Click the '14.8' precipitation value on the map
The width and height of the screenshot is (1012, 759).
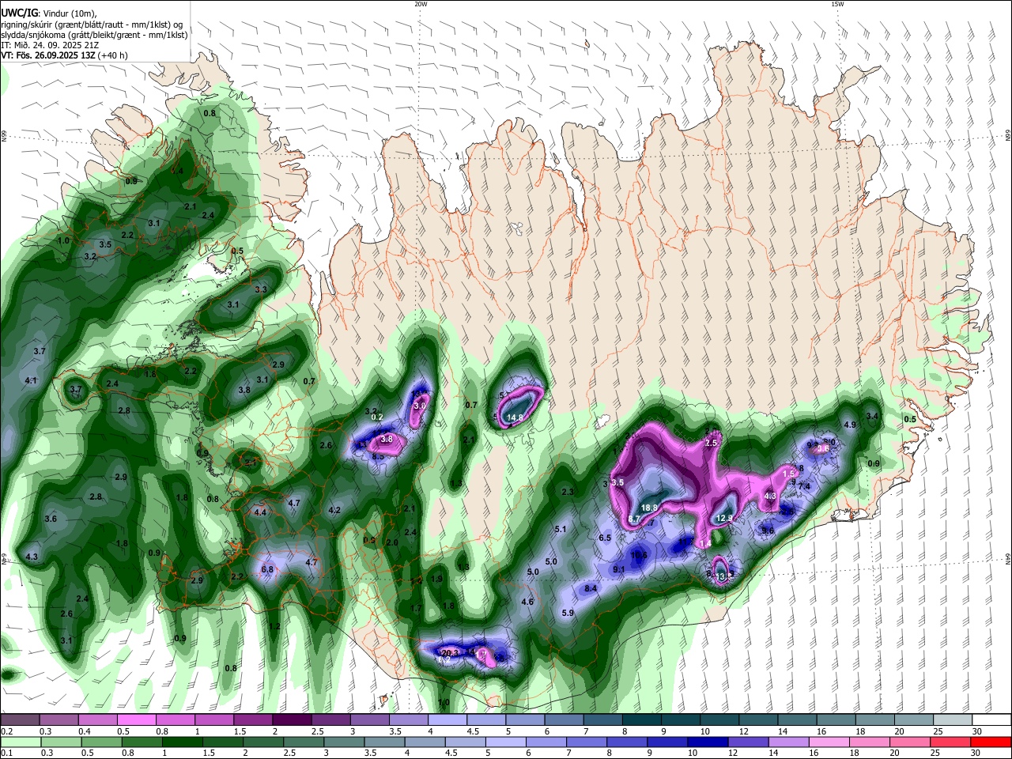[515, 417]
